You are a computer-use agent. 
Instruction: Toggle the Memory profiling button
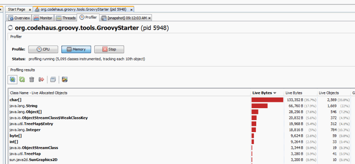point(76,49)
